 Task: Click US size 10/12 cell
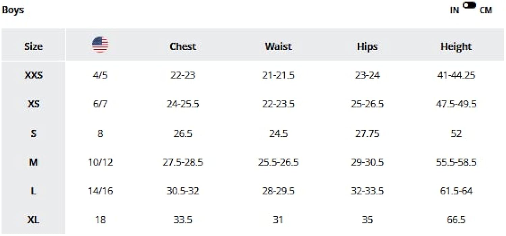100,162
